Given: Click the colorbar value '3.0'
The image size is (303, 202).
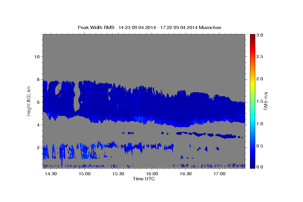Looking at the screenshot, I should coord(260,35).
